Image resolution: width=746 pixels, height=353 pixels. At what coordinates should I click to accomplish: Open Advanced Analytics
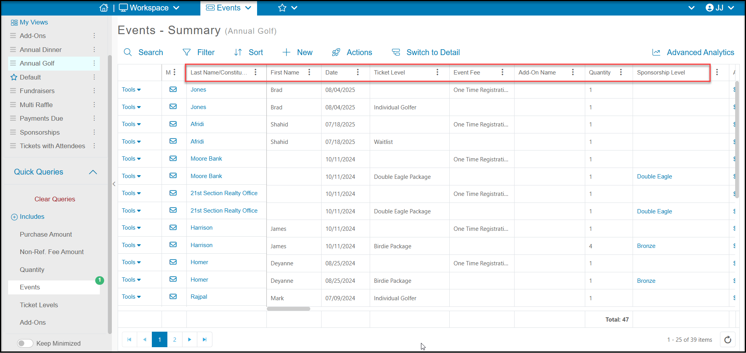(x=693, y=52)
